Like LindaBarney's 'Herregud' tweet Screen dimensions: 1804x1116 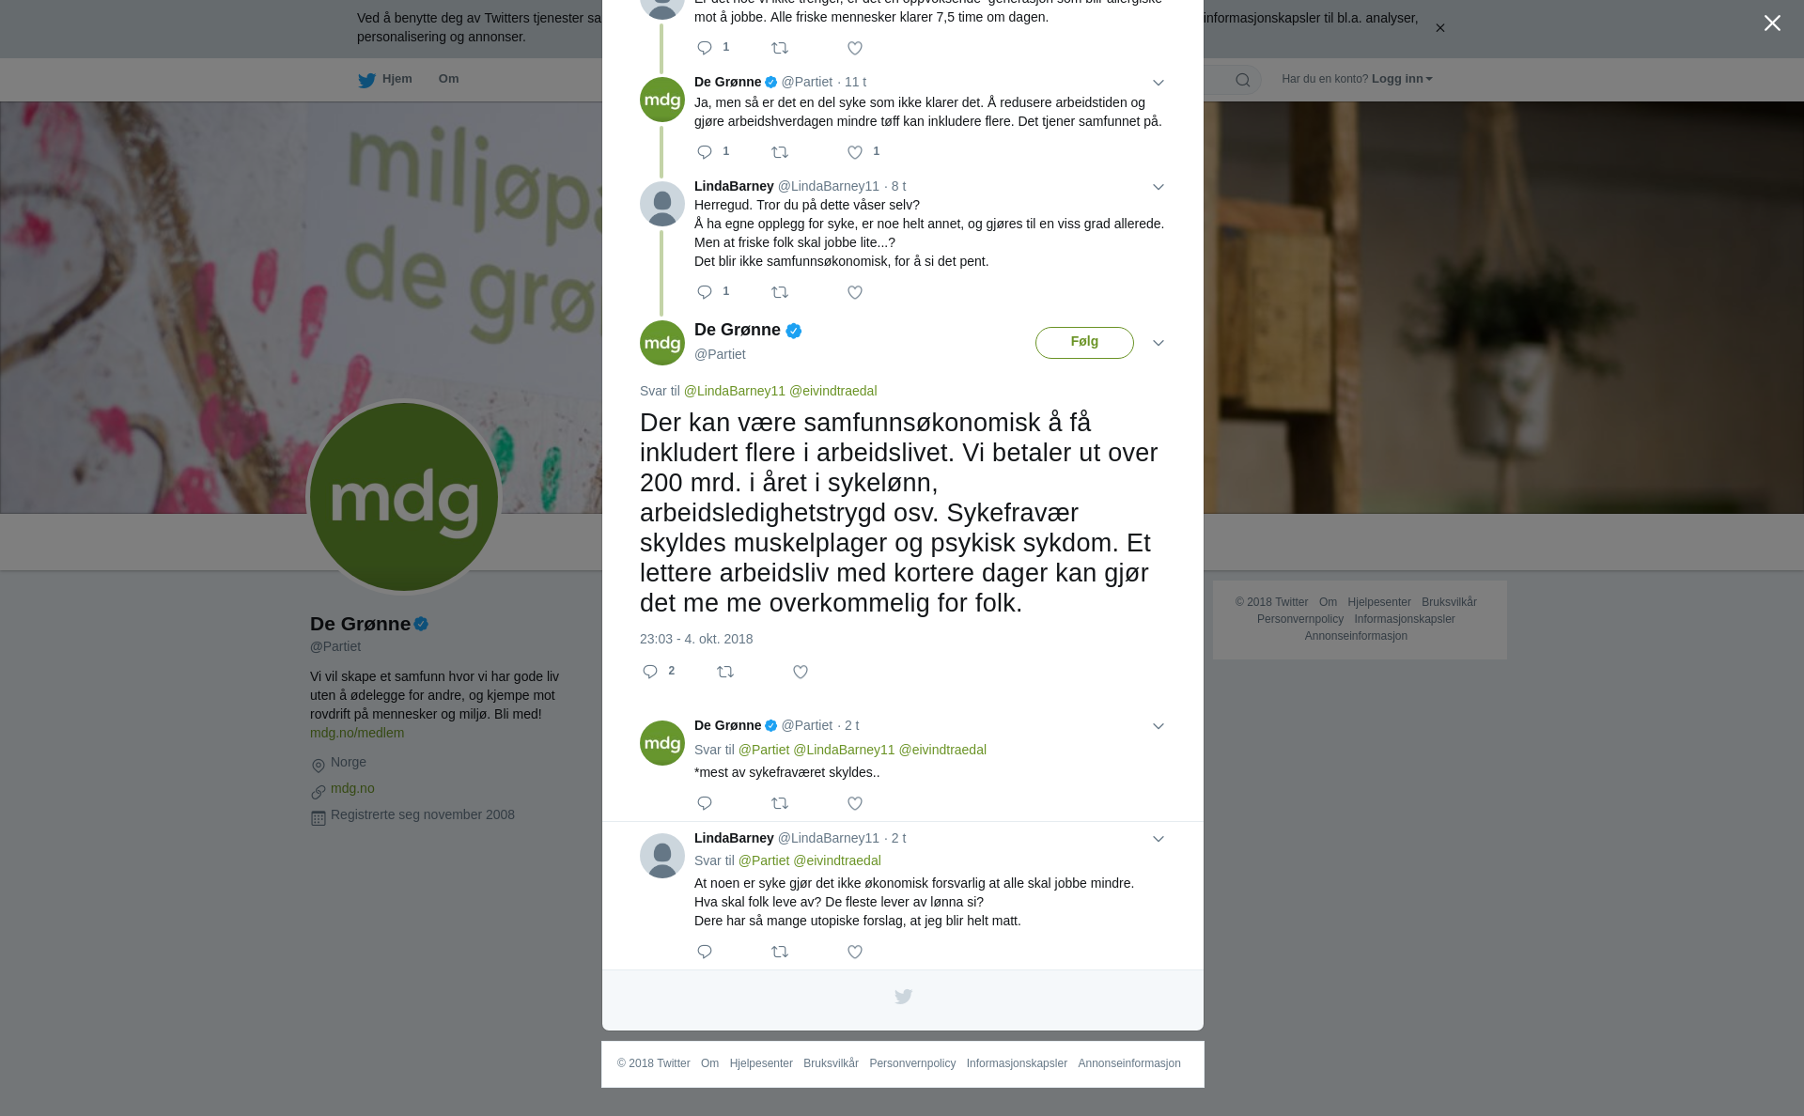855,292
